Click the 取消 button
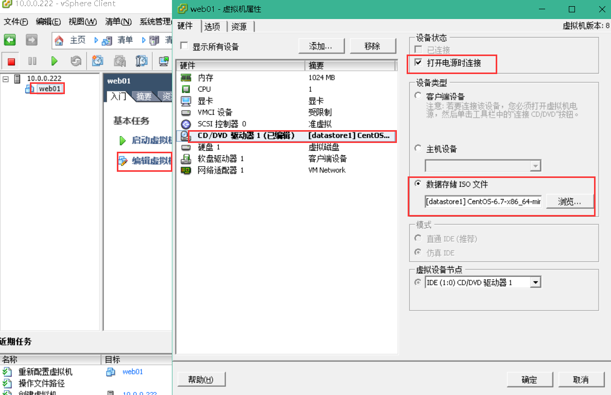Viewport: 611px width, 395px height. [581, 380]
